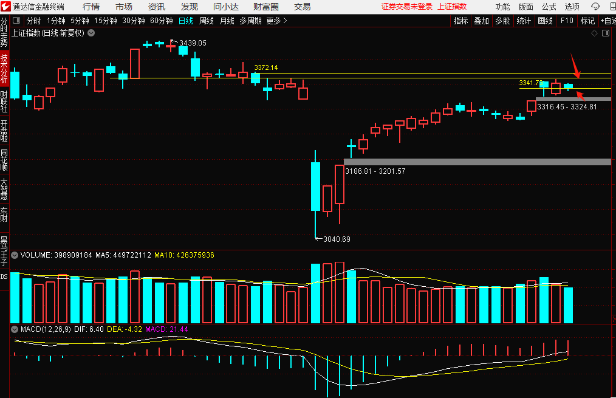
Task: Open the 功能 menu
Action: pyautogui.click(x=502, y=7)
